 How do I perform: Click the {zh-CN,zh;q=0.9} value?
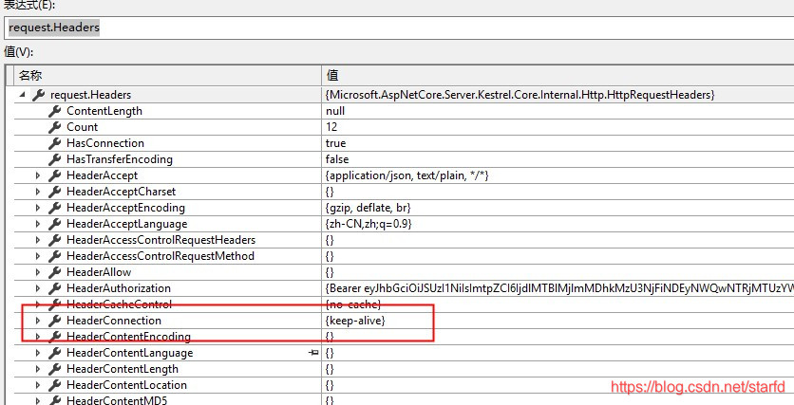pos(369,224)
